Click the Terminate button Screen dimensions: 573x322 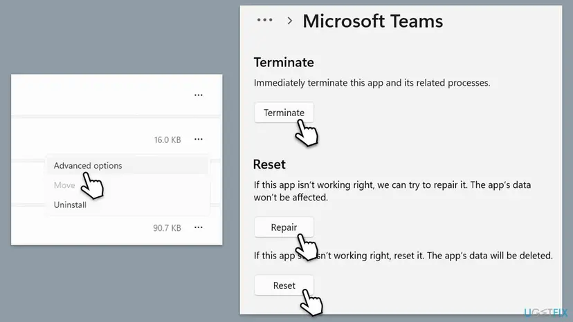(284, 113)
